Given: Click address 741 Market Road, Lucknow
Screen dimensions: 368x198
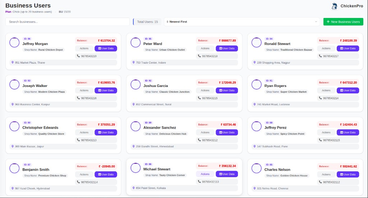Looking at the screenshot, I should (x=273, y=105).
